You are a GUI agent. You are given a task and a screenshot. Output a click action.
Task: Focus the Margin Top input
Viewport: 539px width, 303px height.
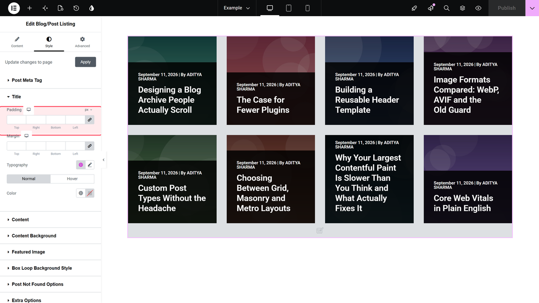point(17,146)
